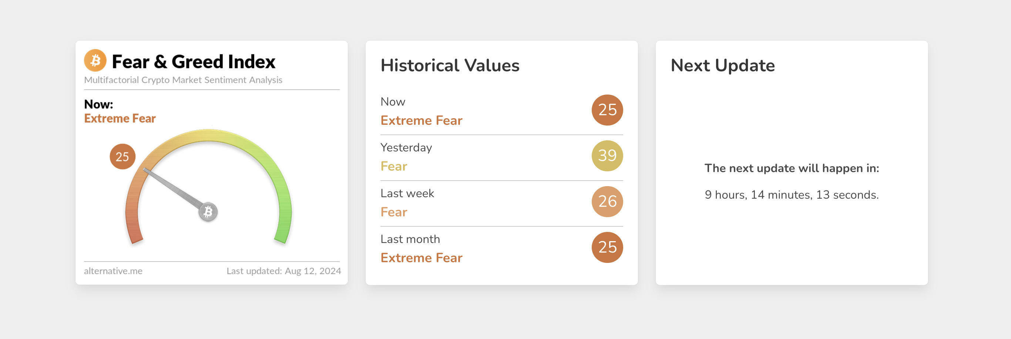Click the Next Update heading
The height and width of the screenshot is (339, 1011).
[722, 65]
